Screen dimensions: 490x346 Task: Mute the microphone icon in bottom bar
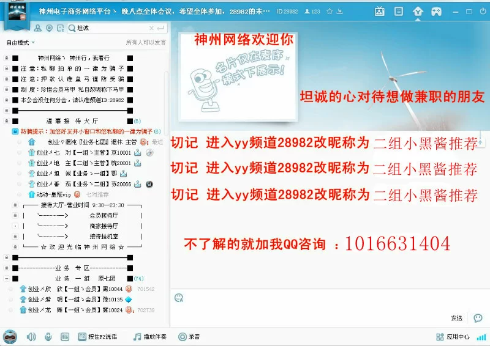(48, 337)
